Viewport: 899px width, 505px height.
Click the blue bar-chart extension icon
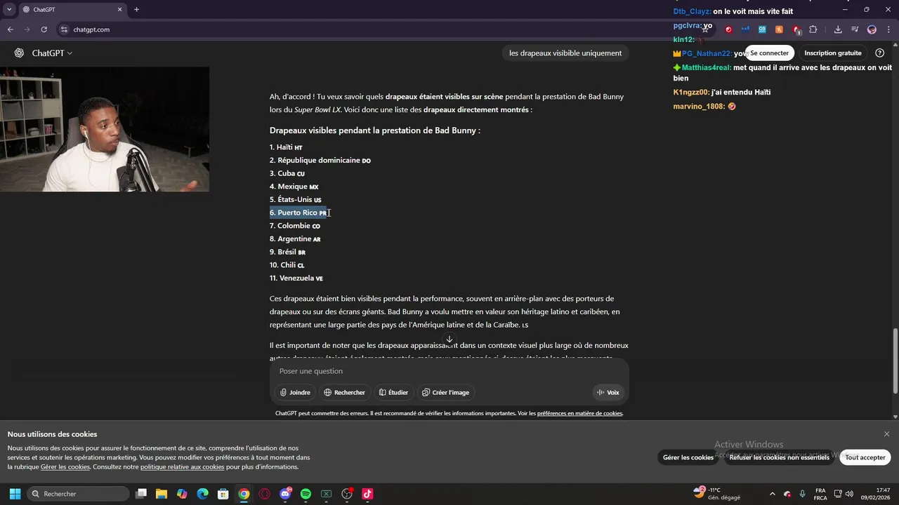coord(745,29)
